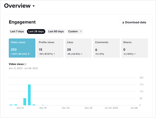Expand the Custom date range dropdown
156x118 pixels.
[75, 32]
